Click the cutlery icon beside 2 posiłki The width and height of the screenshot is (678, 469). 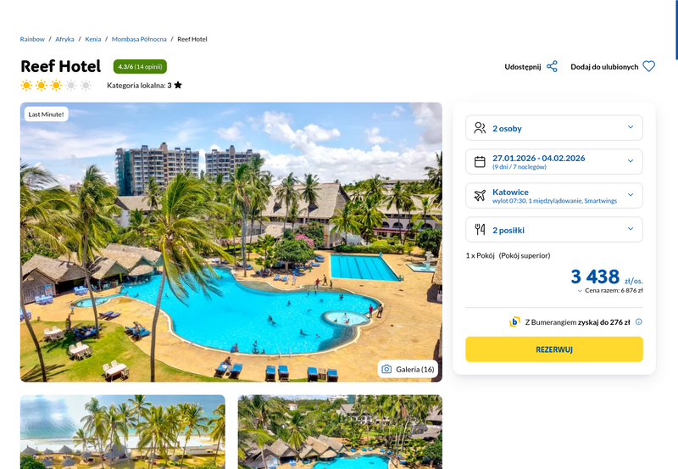(x=480, y=229)
